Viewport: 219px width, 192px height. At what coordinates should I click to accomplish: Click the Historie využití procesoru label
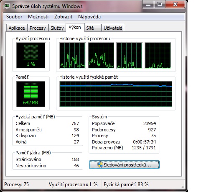85,38
